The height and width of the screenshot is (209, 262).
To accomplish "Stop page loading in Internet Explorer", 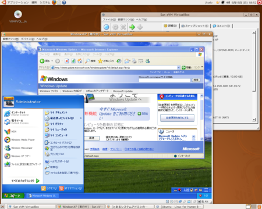I will pos(67,61).
